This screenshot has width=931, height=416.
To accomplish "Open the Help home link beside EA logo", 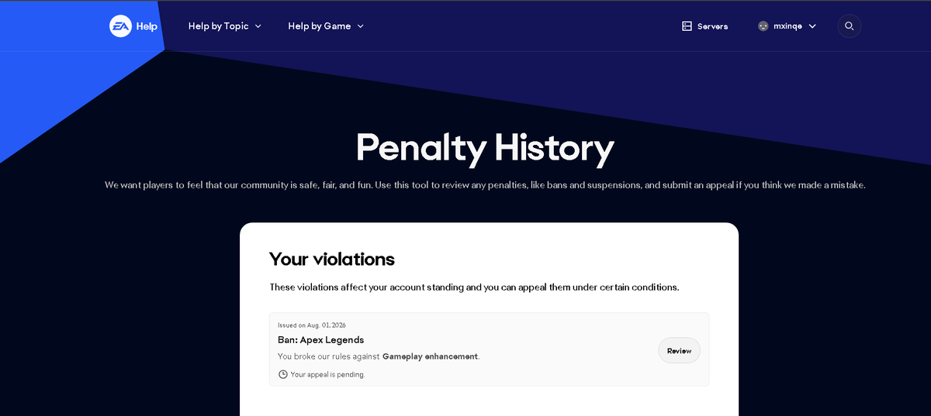I will [147, 26].
